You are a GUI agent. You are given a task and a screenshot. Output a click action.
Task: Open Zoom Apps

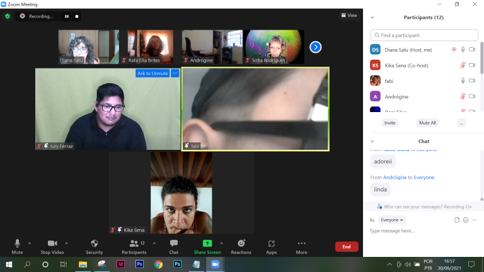272,247
